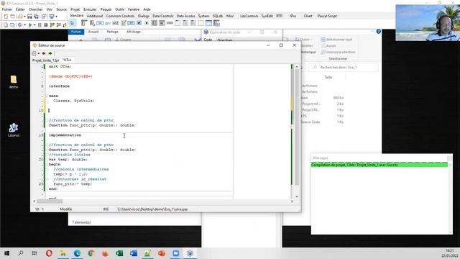This screenshot has height=259, width=460.
Task: Select the TMemo component icon
Action: (124, 23)
